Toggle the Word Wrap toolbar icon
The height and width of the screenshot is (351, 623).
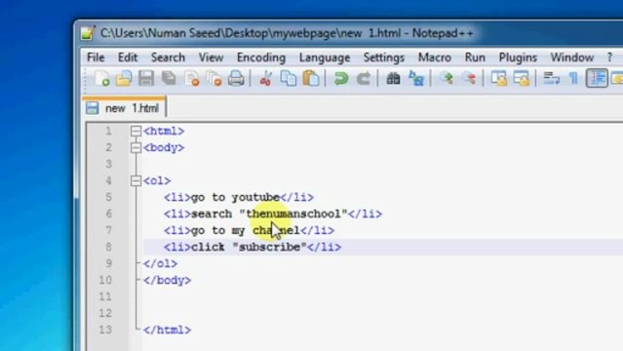click(551, 78)
